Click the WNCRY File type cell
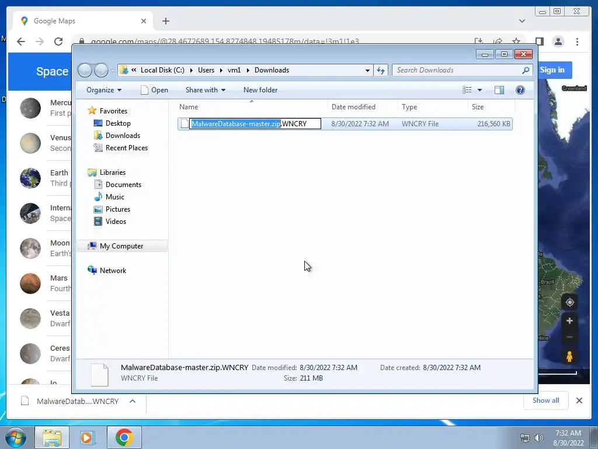 point(420,124)
